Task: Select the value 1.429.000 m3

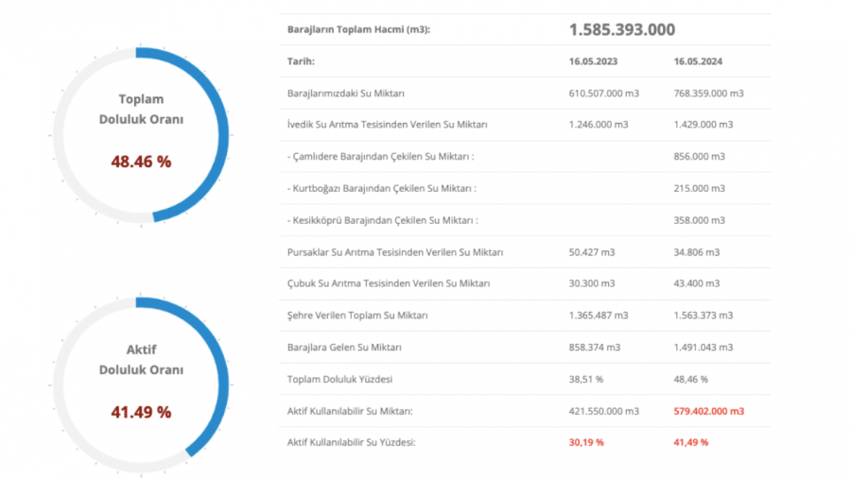Action: 703,125
